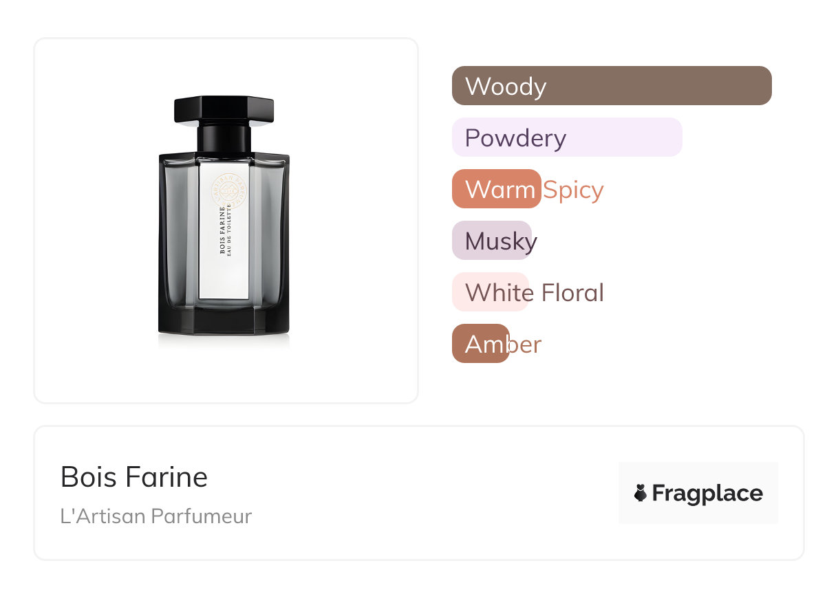Select the Powdery accord bar
The image size is (838, 594).
click(x=566, y=137)
